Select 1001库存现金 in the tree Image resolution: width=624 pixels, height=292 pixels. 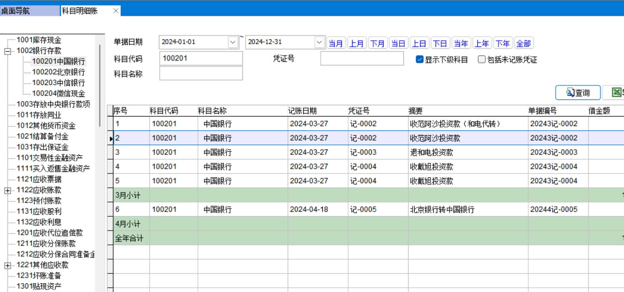tap(39, 40)
